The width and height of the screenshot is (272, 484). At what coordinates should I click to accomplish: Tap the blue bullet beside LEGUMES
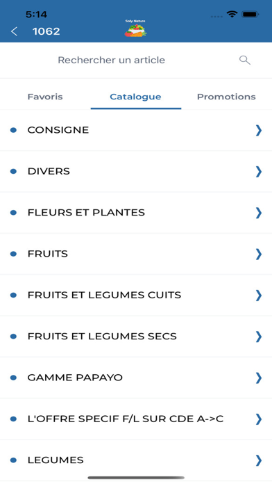(x=13, y=460)
